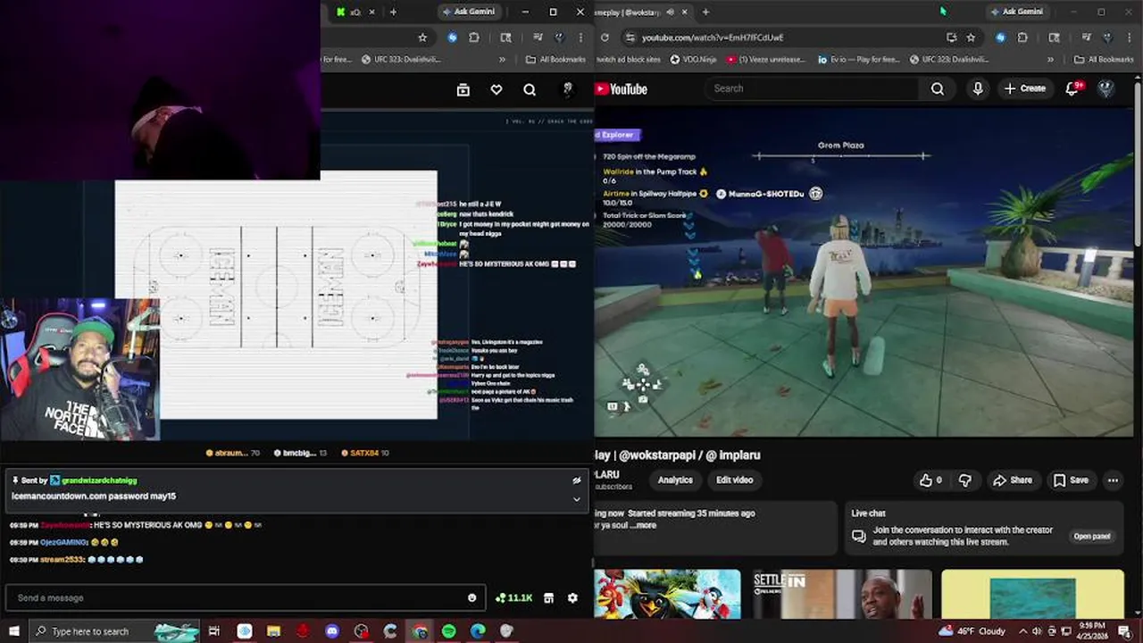Open the 46°F Cloudy weather widget

tap(971, 631)
